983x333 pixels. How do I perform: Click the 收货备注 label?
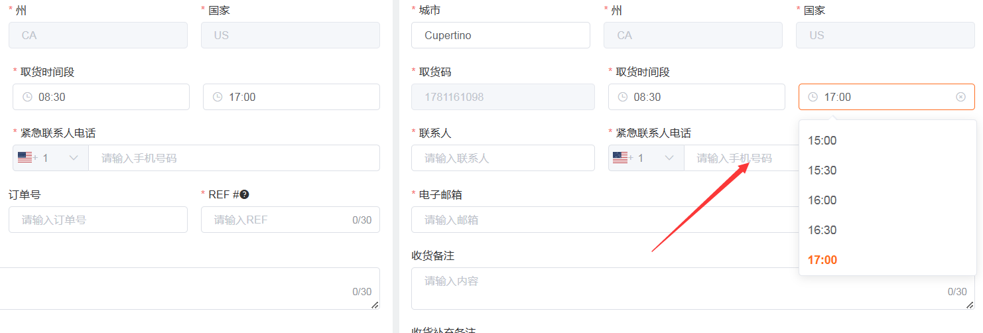pyautogui.click(x=432, y=255)
